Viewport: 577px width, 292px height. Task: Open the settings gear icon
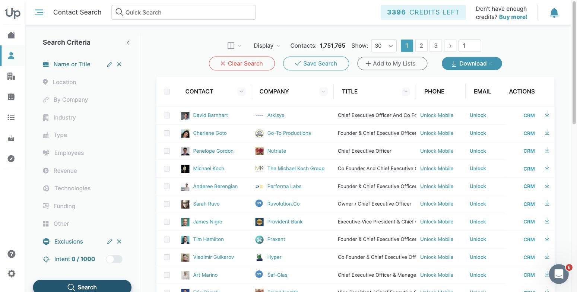tap(12, 273)
